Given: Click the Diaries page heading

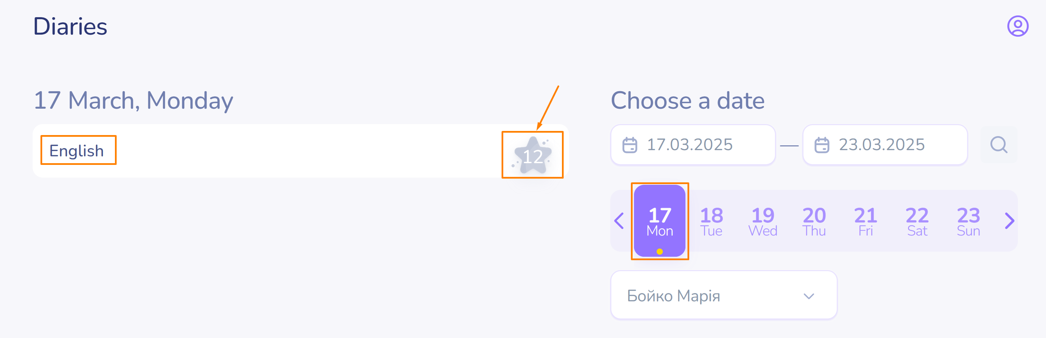Looking at the screenshot, I should (x=70, y=26).
